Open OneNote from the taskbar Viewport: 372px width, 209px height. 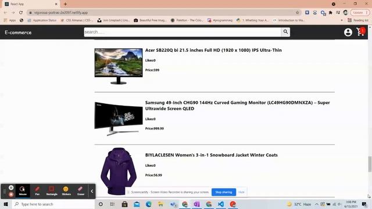[x=196, y=204]
